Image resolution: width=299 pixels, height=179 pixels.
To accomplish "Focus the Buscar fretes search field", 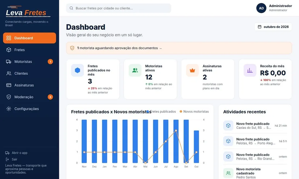I will [119, 8].
